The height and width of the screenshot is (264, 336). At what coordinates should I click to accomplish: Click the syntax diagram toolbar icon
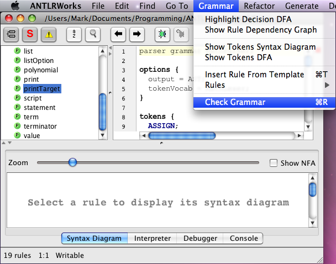[x=11, y=34]
